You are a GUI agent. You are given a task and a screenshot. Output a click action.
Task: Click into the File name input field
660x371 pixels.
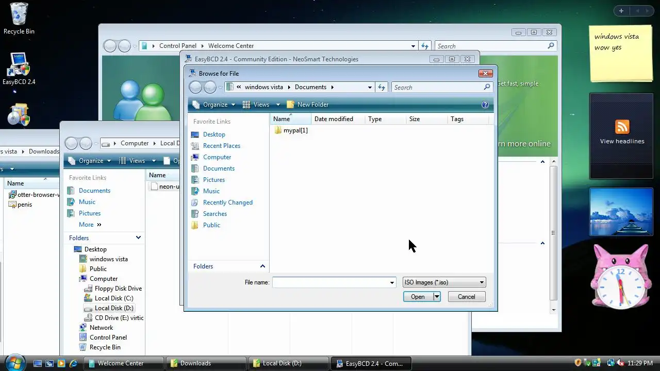tap(331, 282)
